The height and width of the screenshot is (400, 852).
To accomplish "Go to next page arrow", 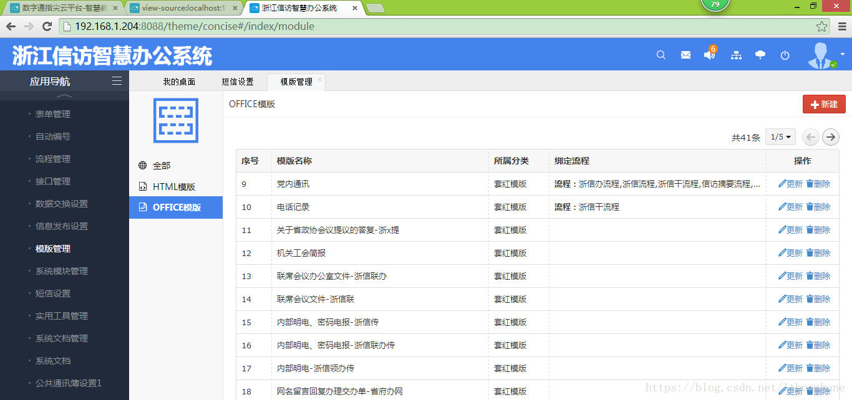I will point(831,137).
